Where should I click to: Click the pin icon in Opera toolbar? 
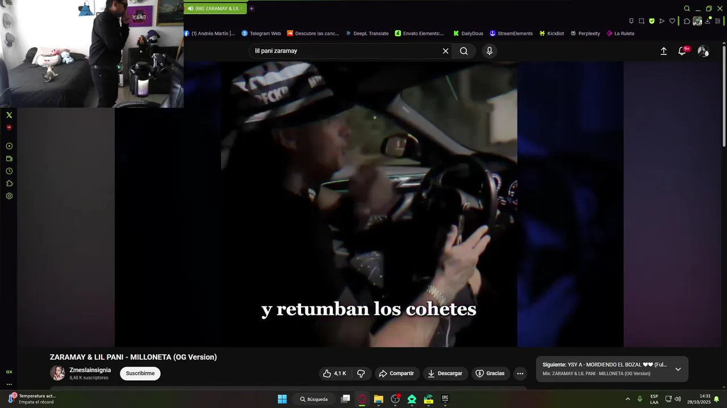[632, 21]
